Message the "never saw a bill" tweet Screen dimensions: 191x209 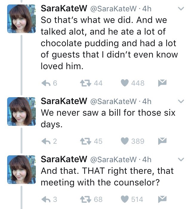(162, 141)
